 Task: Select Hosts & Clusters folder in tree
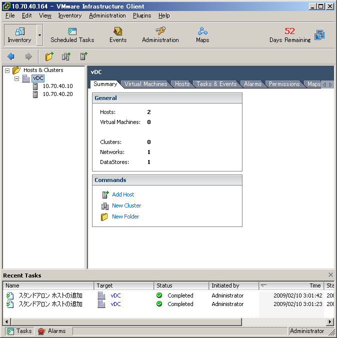43,70
